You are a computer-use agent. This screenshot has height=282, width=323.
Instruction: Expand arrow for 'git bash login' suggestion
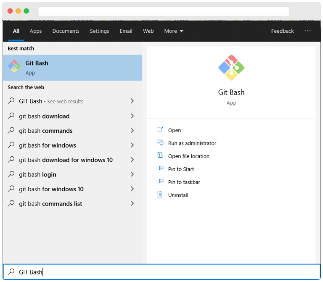click(132, 174)
